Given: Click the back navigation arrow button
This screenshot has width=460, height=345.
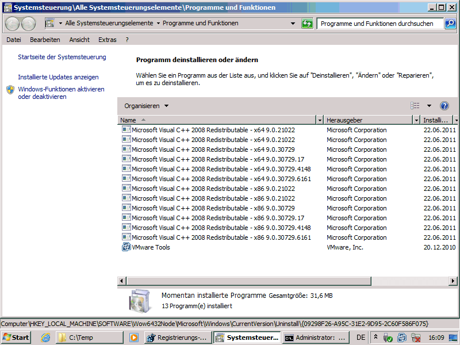Looking at the screenshot, I should coord(13,24).
